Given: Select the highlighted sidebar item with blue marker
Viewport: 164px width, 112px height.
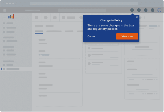Looking at the screenshot, I should pyautogui.click(x=16, y=69).
